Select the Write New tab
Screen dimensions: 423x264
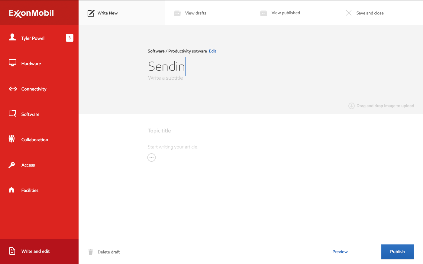click(108, 13)
